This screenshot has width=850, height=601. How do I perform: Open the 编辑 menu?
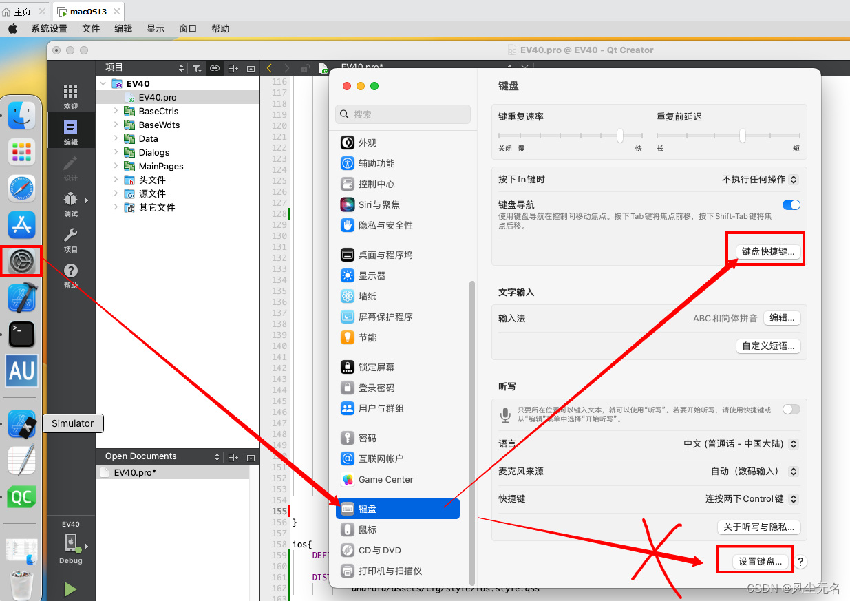pyautogui.click(x=123, y=29)
